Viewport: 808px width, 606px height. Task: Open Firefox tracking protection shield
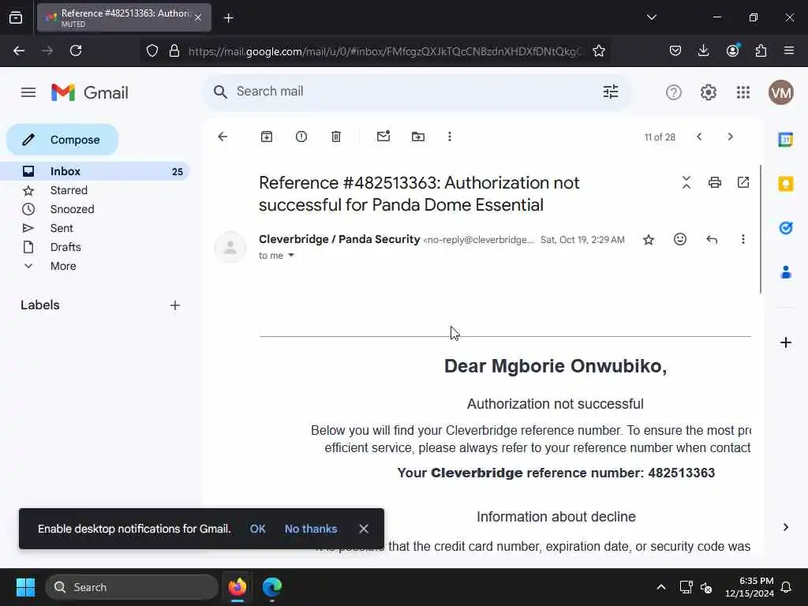point(152,50)
